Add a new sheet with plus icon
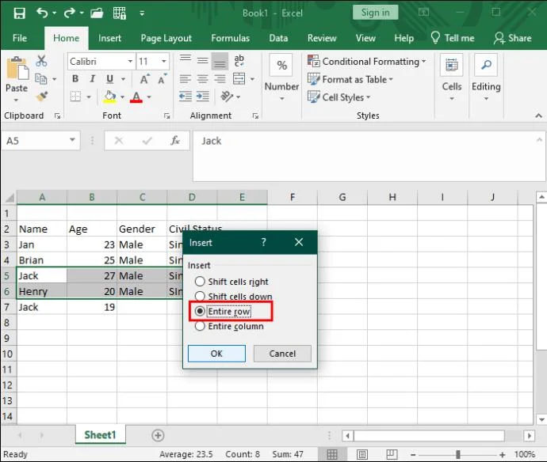This screenshot has width=547, height=462. 158,435
